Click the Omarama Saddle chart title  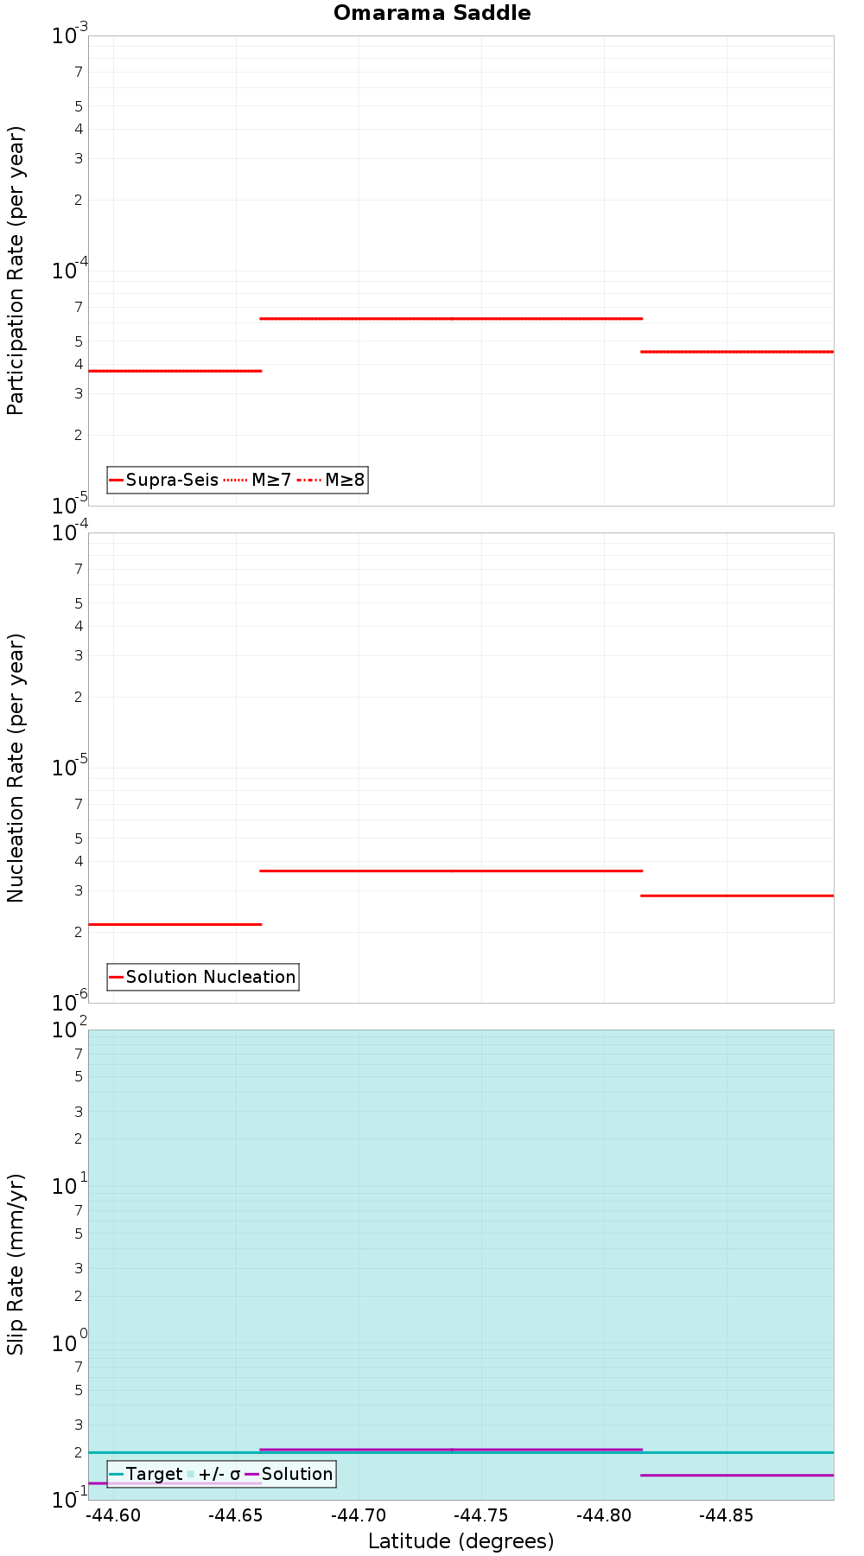[432, 13]
